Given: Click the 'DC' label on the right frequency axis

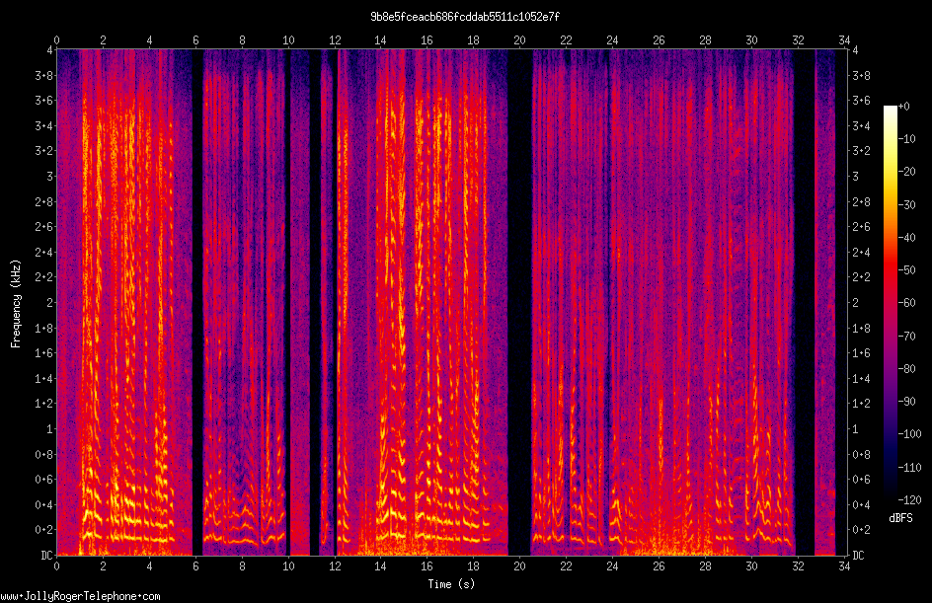Looking at the screenshot, I should click(858, 556).
